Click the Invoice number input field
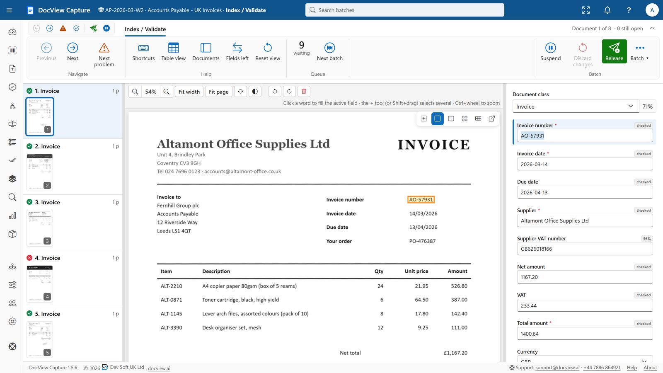The height and width of the screenshot is (373, 663). click(x=585, y=136)
